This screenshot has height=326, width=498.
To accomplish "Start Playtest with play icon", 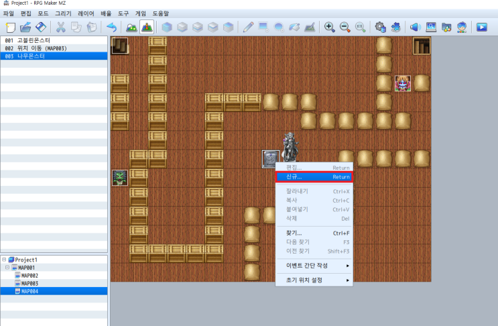I will [481, 28].
